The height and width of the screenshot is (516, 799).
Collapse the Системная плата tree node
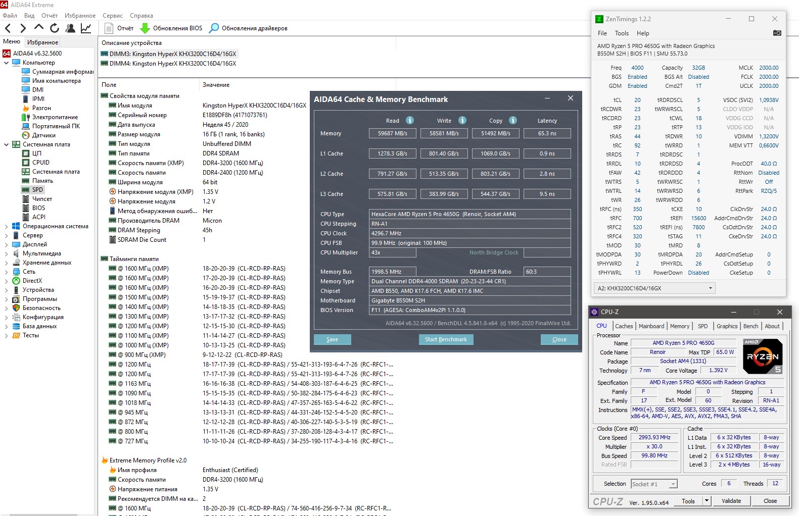pyautogui.click(x=6, y=144)
